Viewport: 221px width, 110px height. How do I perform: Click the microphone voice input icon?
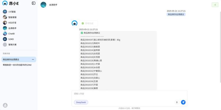point(177,102)
